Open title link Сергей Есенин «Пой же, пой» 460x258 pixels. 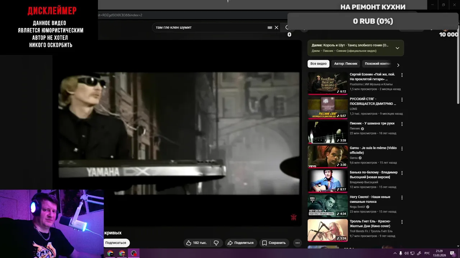click(372, 77)
